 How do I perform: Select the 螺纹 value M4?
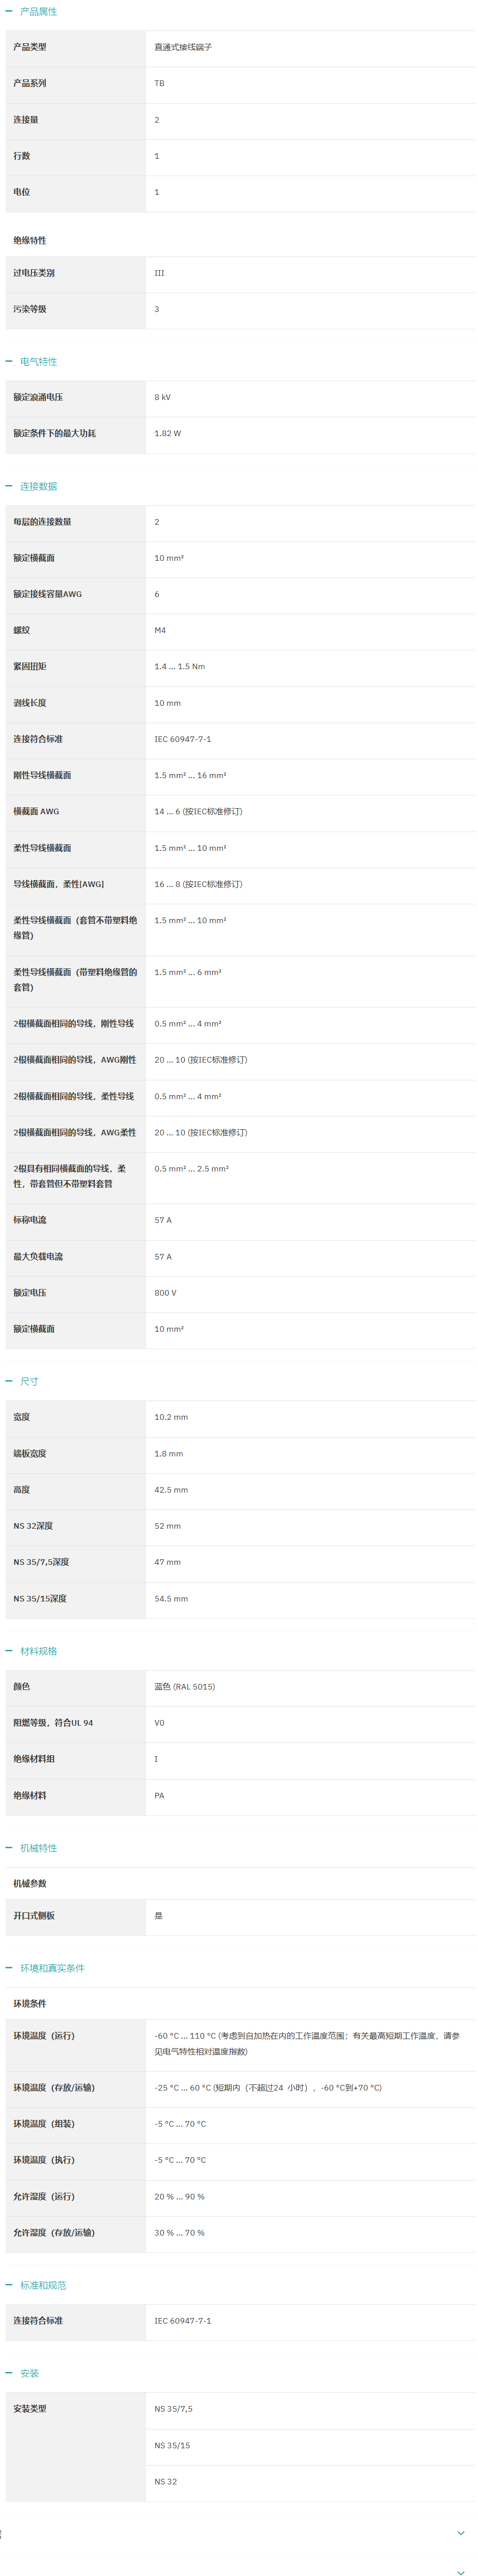160,630
